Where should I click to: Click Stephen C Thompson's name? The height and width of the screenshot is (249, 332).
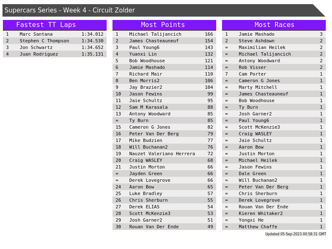(x=44, y=41)
